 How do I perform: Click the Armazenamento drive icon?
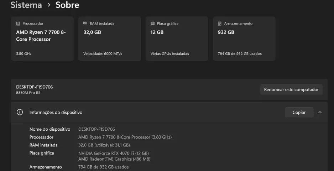[x=220, y=24]
